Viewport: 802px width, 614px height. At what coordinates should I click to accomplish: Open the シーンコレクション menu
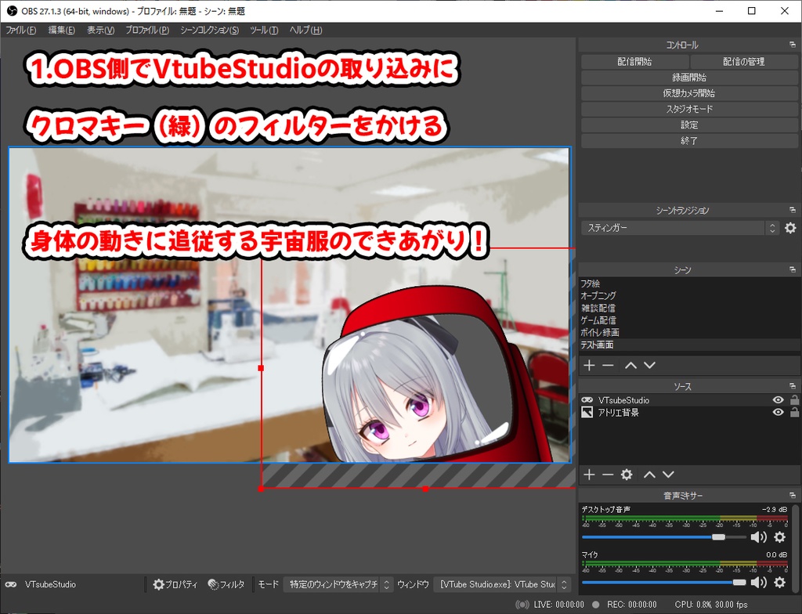point(210,31)
